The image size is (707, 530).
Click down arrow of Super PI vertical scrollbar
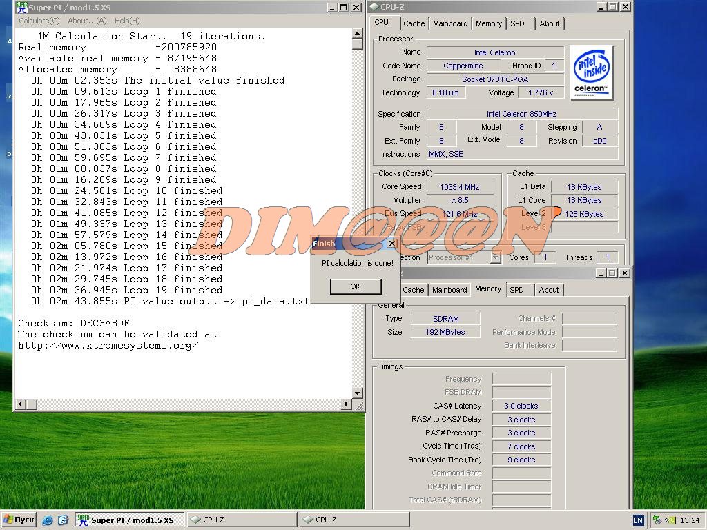357,393
